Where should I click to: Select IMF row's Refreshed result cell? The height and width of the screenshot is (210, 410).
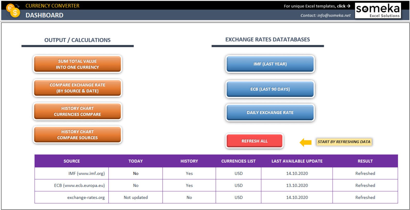[365, 173]
